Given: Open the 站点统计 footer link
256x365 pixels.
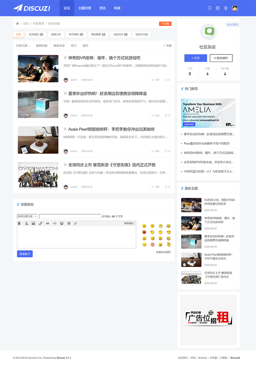Looking at the screenshot, I should point(183,358).
